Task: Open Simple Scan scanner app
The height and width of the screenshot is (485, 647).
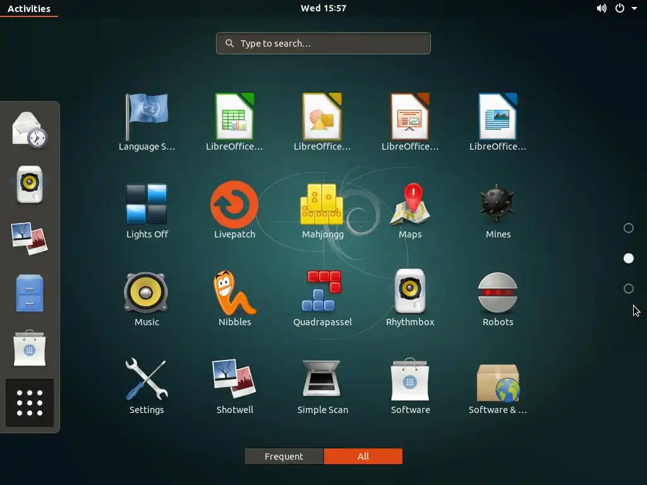Action: pyautogui.click(x=322, y=379)
